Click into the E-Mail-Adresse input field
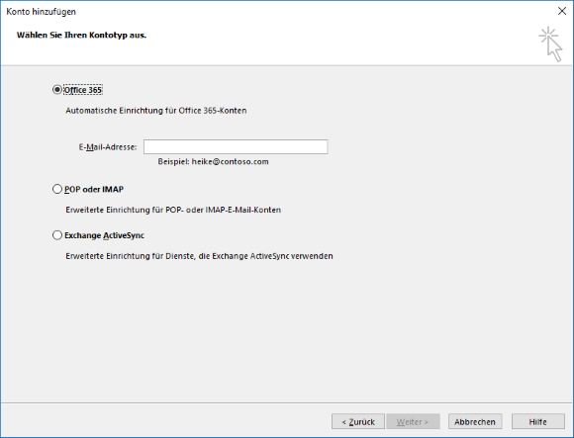The width and height of the screenshot is (574, 438). [x=236, y=146]
